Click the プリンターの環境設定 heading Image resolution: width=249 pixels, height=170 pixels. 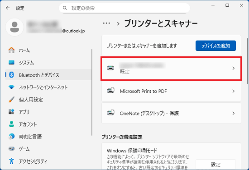(122, 137)
